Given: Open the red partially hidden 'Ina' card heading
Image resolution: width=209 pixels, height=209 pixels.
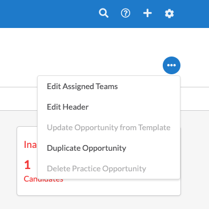Looking at the screenshot, I should coord(30,144).
